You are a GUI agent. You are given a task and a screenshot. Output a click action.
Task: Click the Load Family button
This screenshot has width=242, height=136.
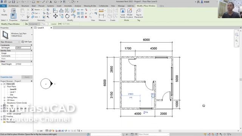pyautogui.click(x=123, y=13)
